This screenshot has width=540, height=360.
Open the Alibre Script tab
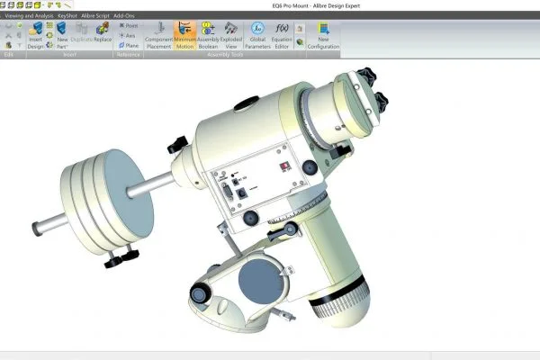tap(95, 15)
